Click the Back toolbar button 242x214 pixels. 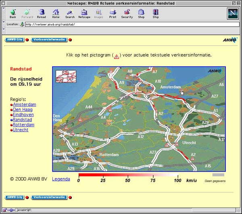(x=13, y=14)
